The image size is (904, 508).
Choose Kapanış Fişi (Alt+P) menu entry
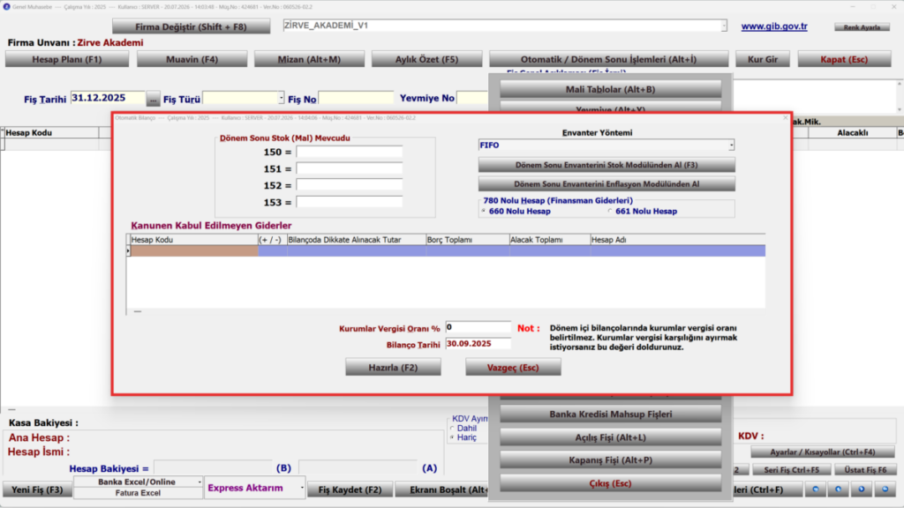click(610, 460)
